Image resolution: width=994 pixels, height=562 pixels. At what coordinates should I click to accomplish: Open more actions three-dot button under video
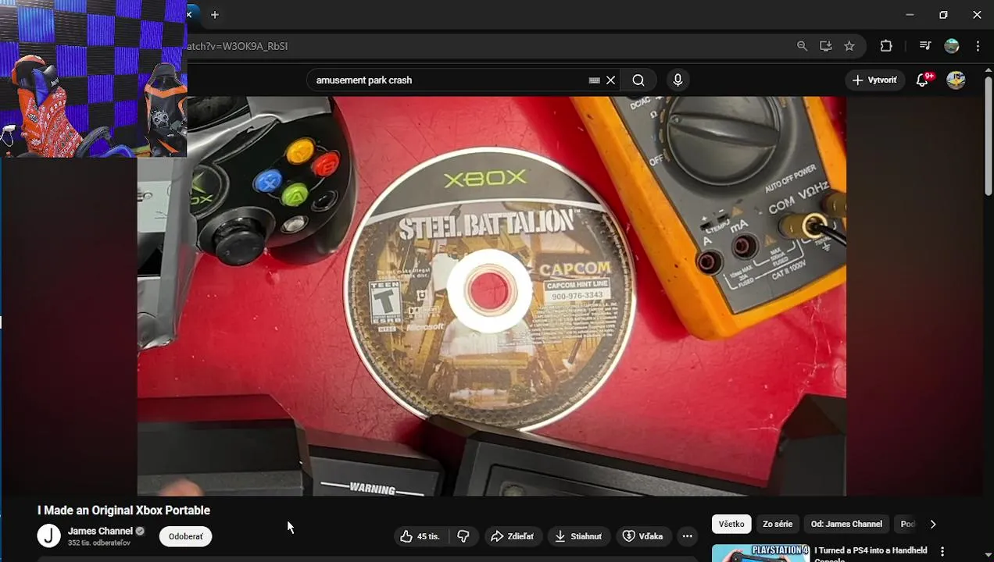[x=687, y=536]
